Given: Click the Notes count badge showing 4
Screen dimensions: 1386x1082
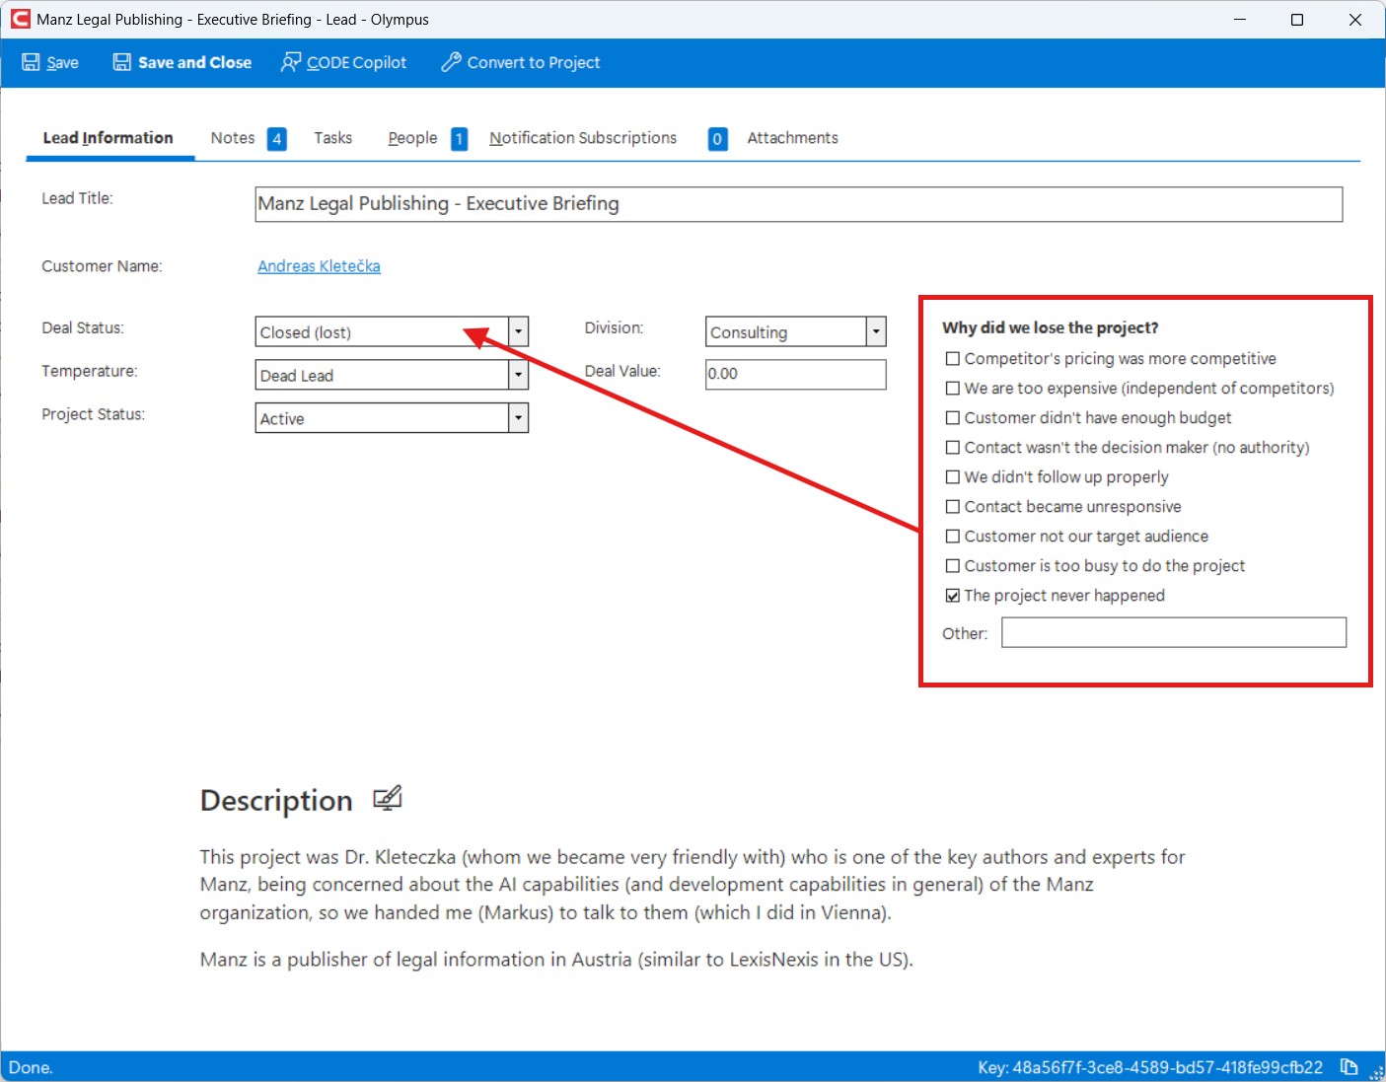Looking at the screenshot, I should click(277, 139).
